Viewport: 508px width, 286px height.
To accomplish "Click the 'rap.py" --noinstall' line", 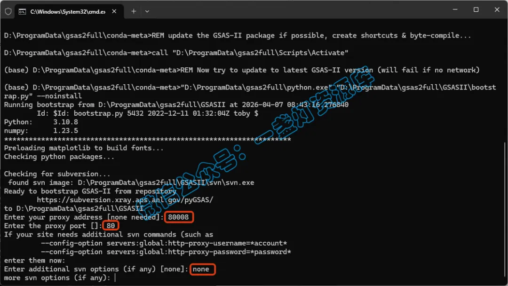I will pos(43,96).
